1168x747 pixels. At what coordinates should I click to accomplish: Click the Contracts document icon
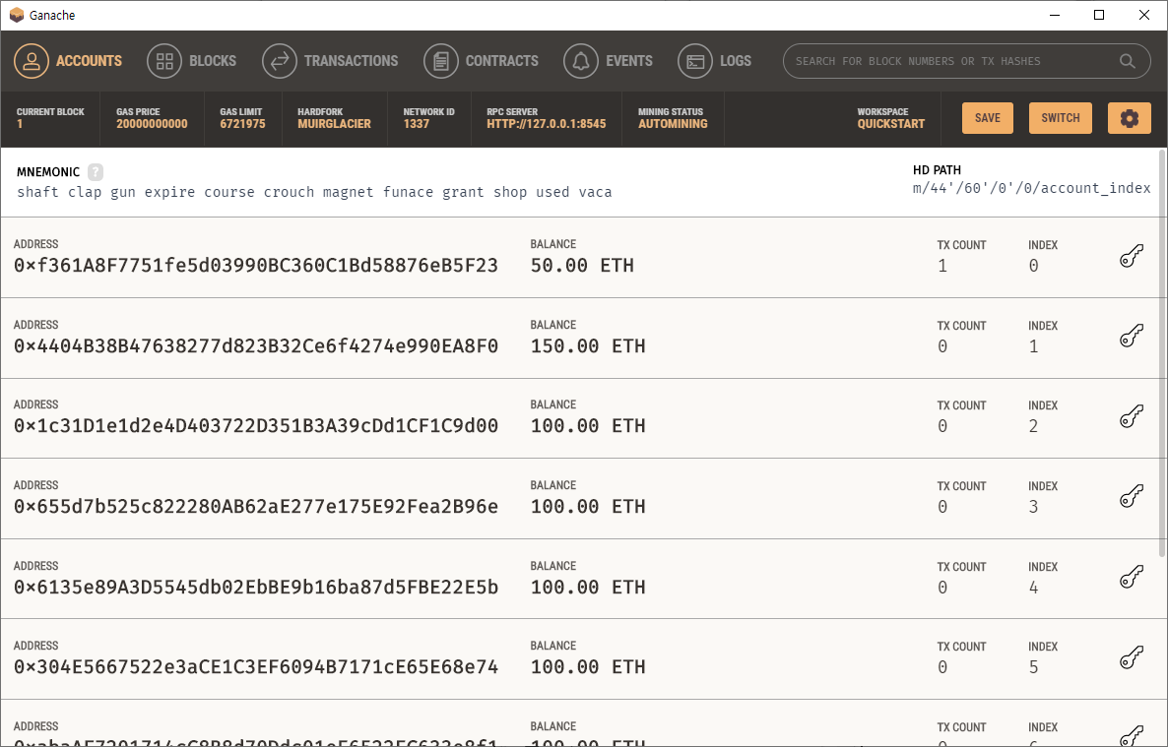coord(441,61)
